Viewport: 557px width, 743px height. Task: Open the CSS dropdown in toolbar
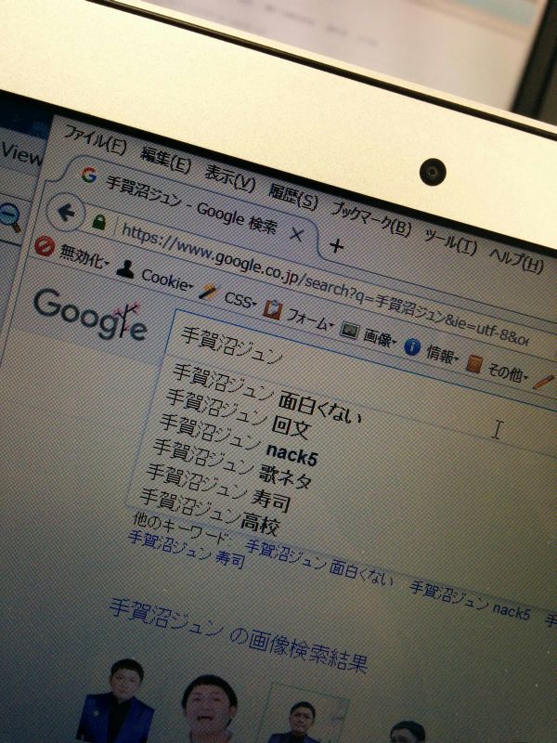click(x=240, y=299)
